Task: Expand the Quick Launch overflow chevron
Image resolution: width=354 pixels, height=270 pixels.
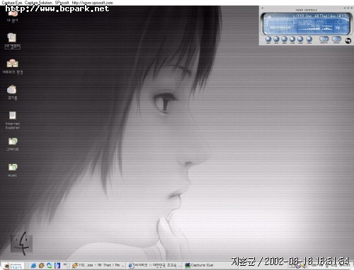Action: click(64, 265)
